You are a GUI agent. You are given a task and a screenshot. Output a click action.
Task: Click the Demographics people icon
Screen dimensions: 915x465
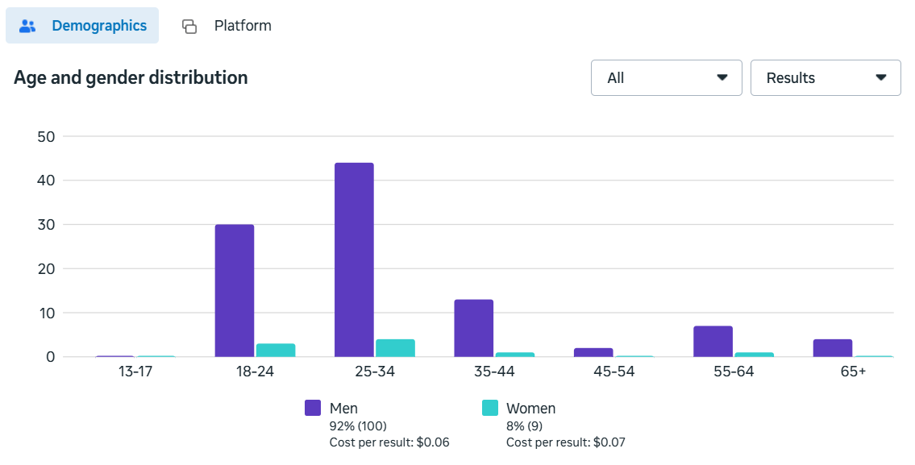tap(28, 26)
